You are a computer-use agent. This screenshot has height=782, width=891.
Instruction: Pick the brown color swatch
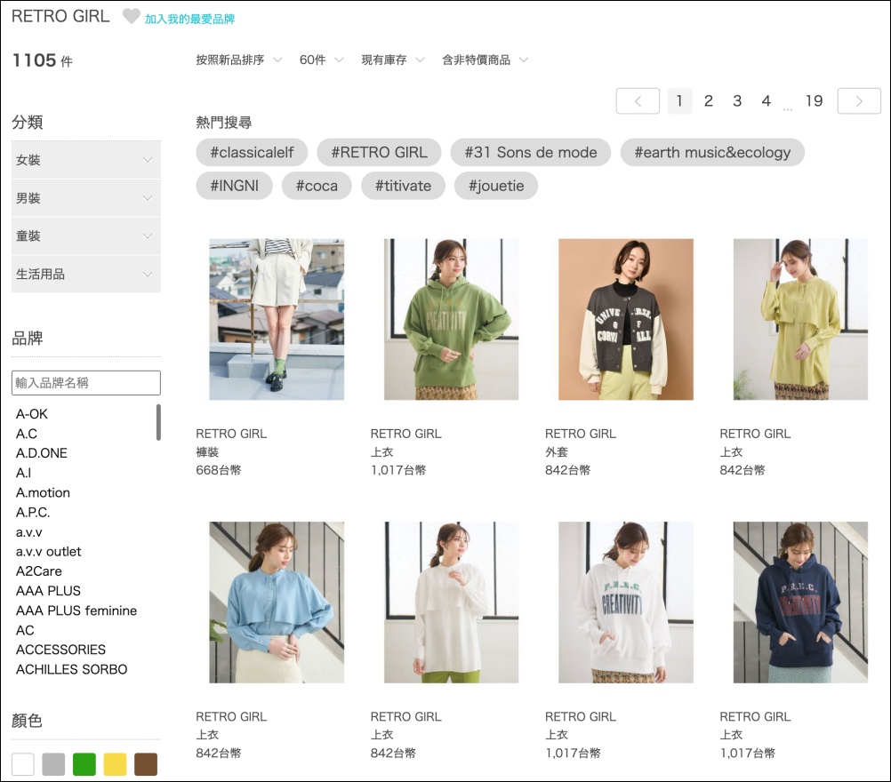[146, 764]
